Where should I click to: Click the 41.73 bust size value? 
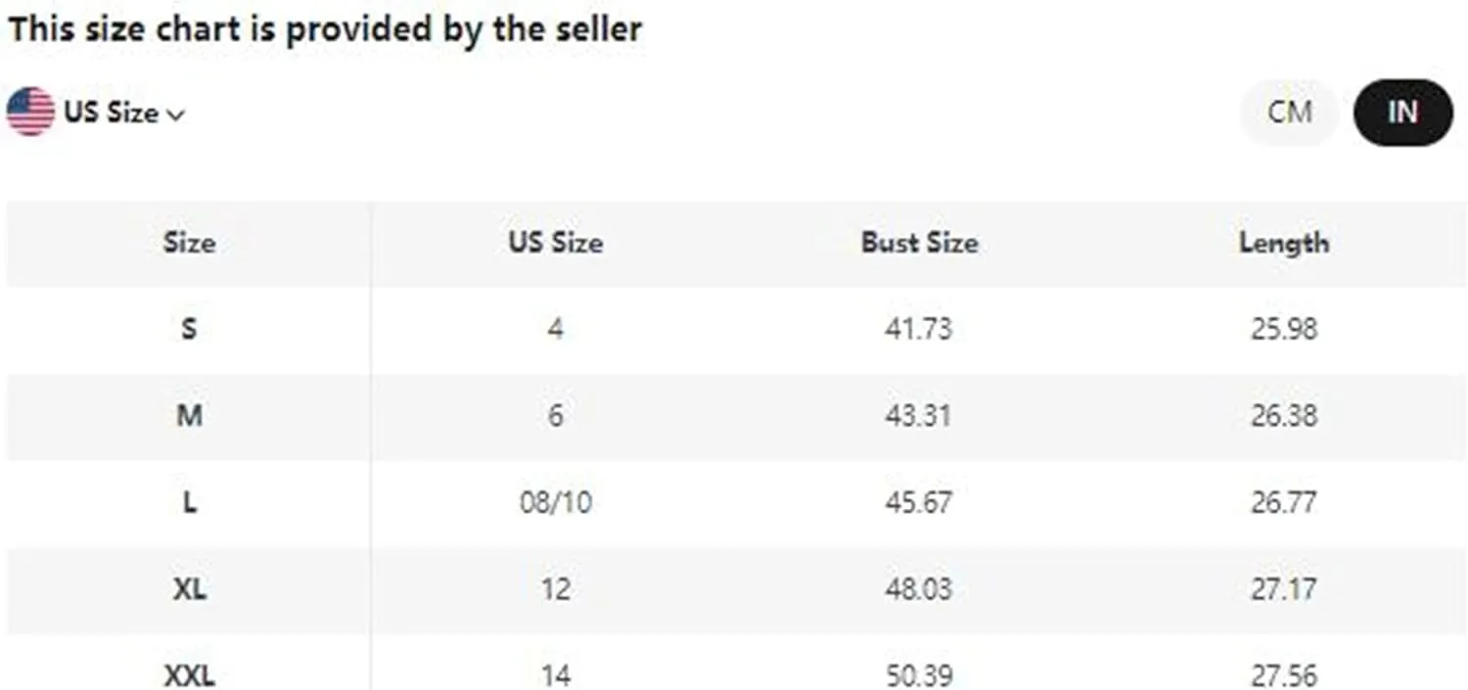point(918,330)
